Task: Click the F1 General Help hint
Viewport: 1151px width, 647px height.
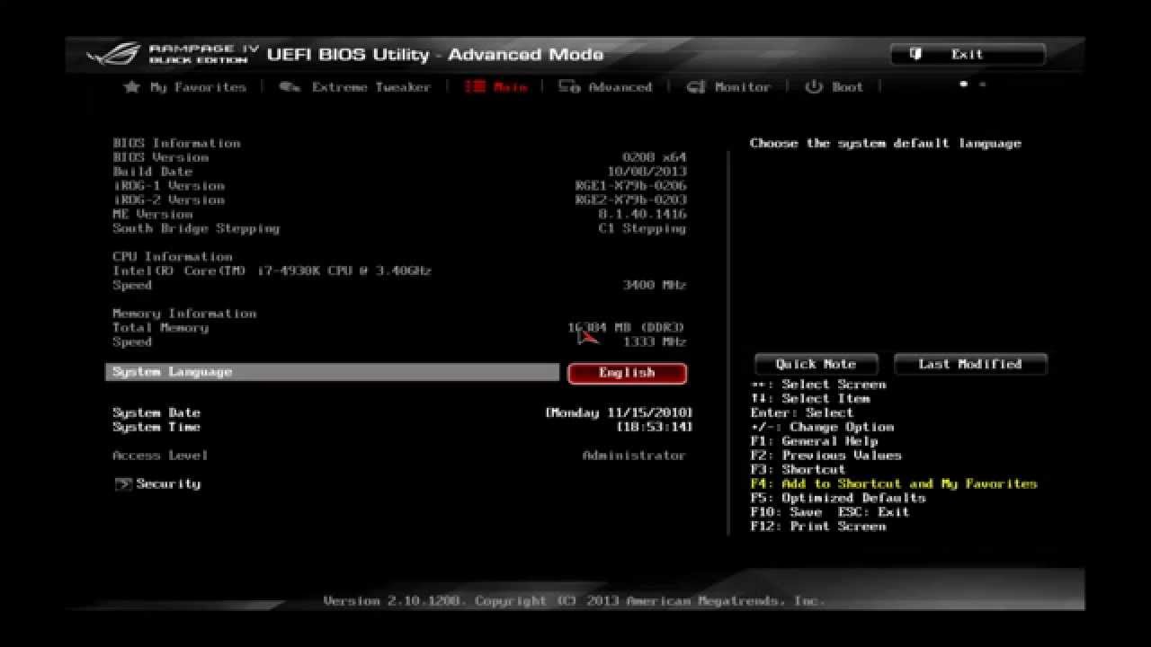Action: 814,441
